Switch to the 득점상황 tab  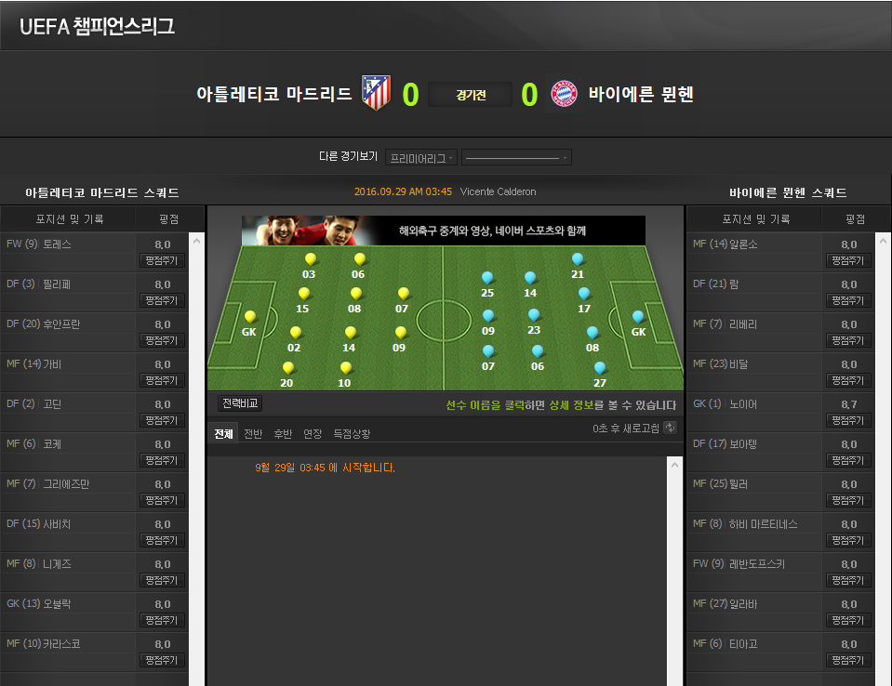352,434
